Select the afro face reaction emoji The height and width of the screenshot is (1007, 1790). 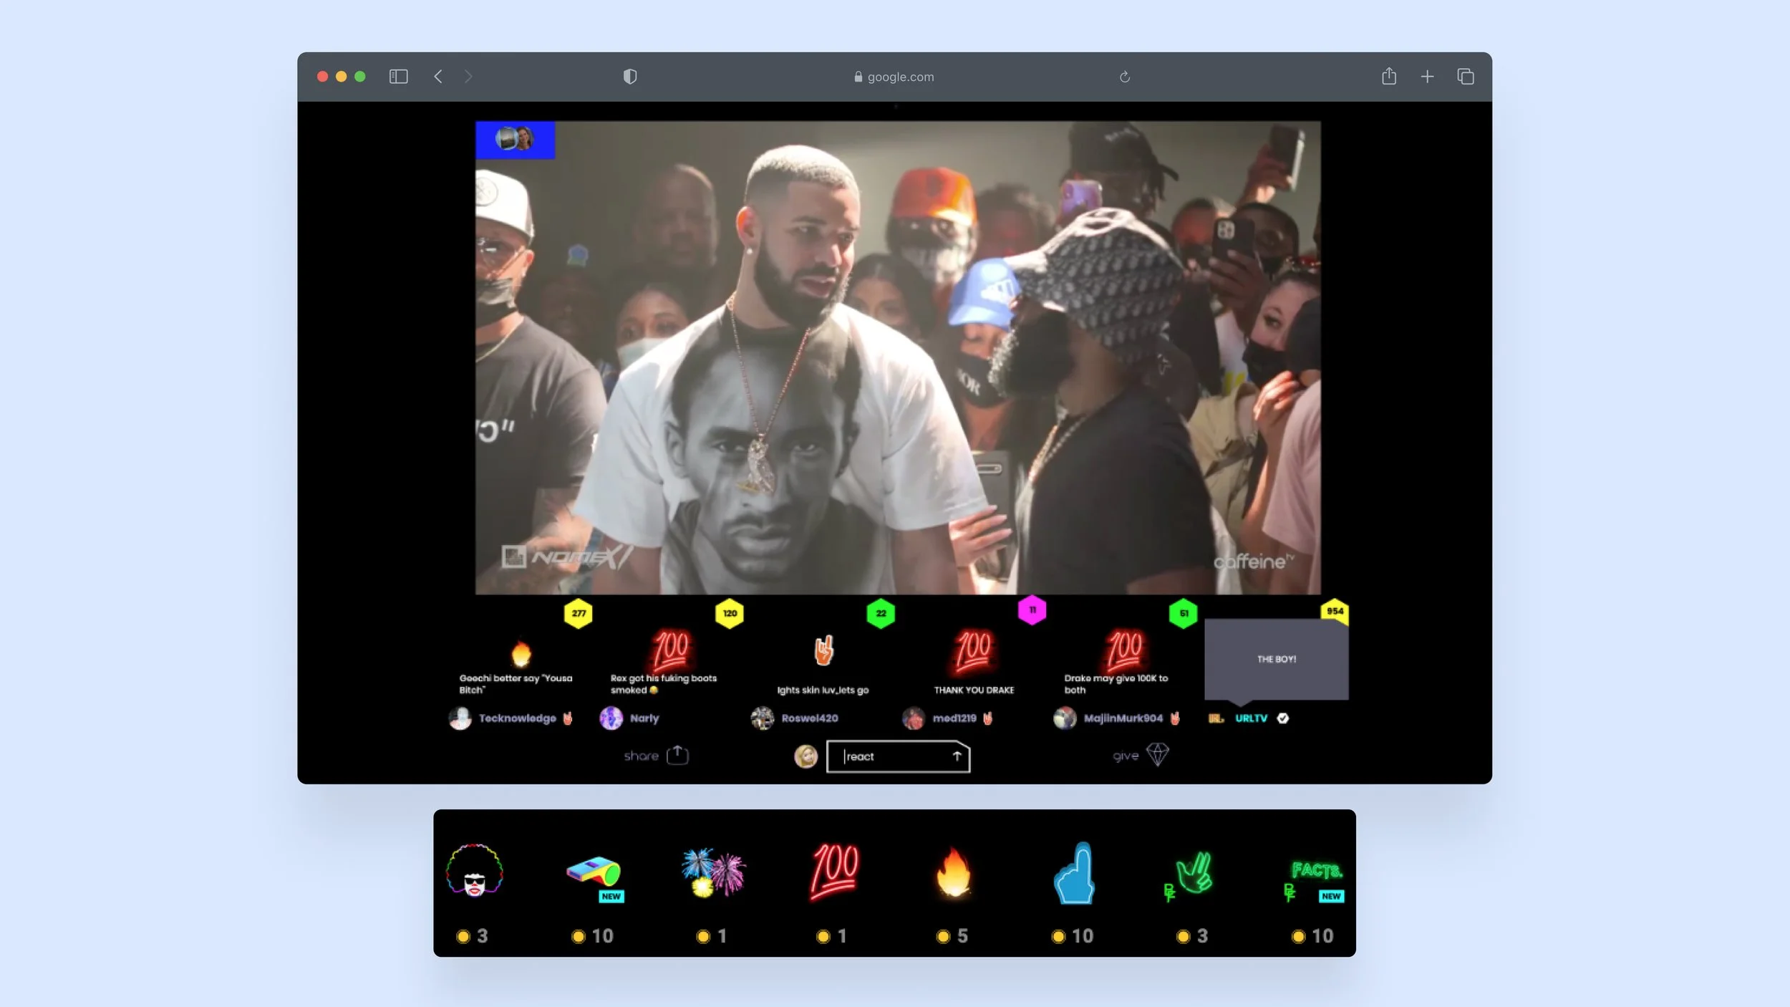[474, 871]
